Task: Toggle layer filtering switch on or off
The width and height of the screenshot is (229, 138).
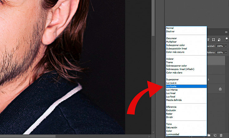Action: (x=227, y=39)
